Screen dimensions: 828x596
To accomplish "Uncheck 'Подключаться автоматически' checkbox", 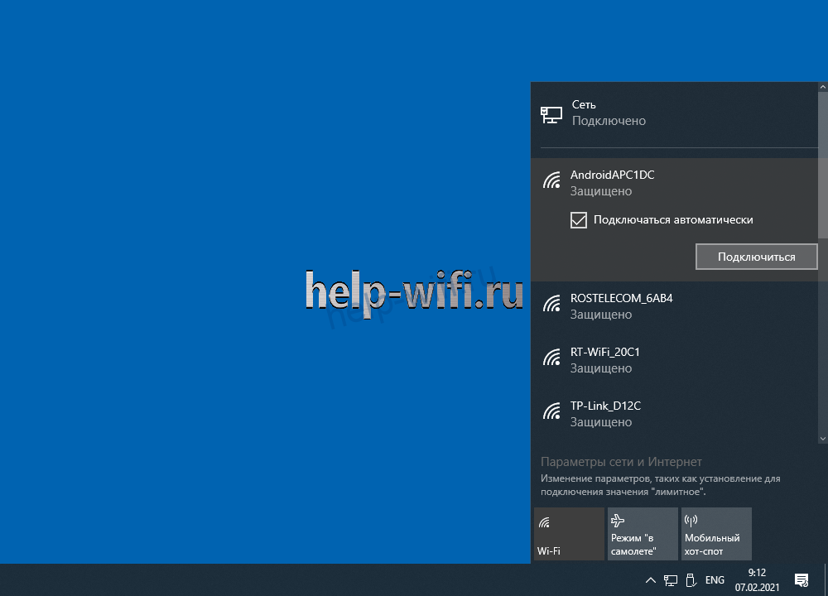I will [x=579, y=220].
